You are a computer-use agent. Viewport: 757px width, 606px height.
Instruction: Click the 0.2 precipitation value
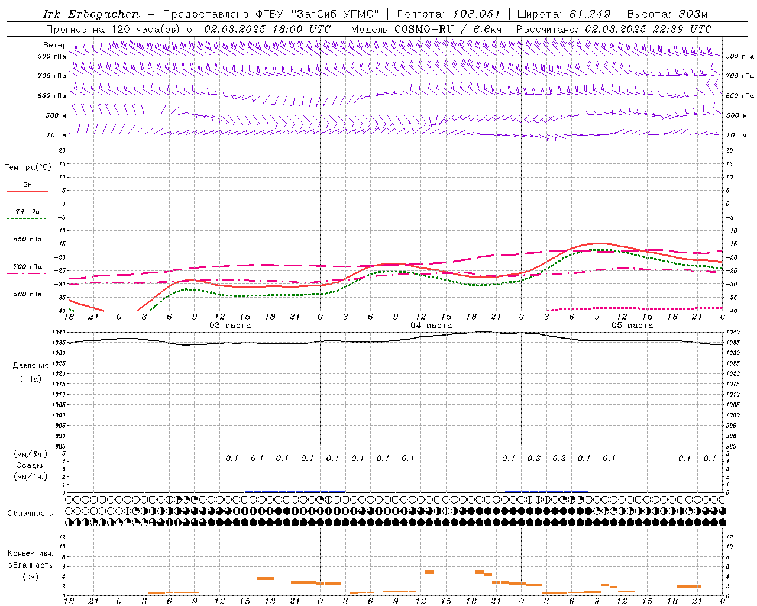(x=559, y=458)
